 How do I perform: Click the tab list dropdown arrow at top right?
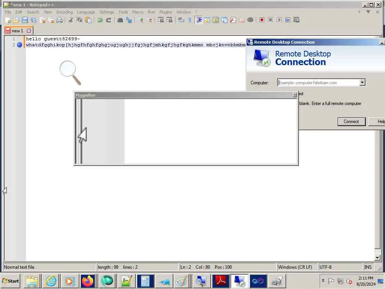coord(368,12)
